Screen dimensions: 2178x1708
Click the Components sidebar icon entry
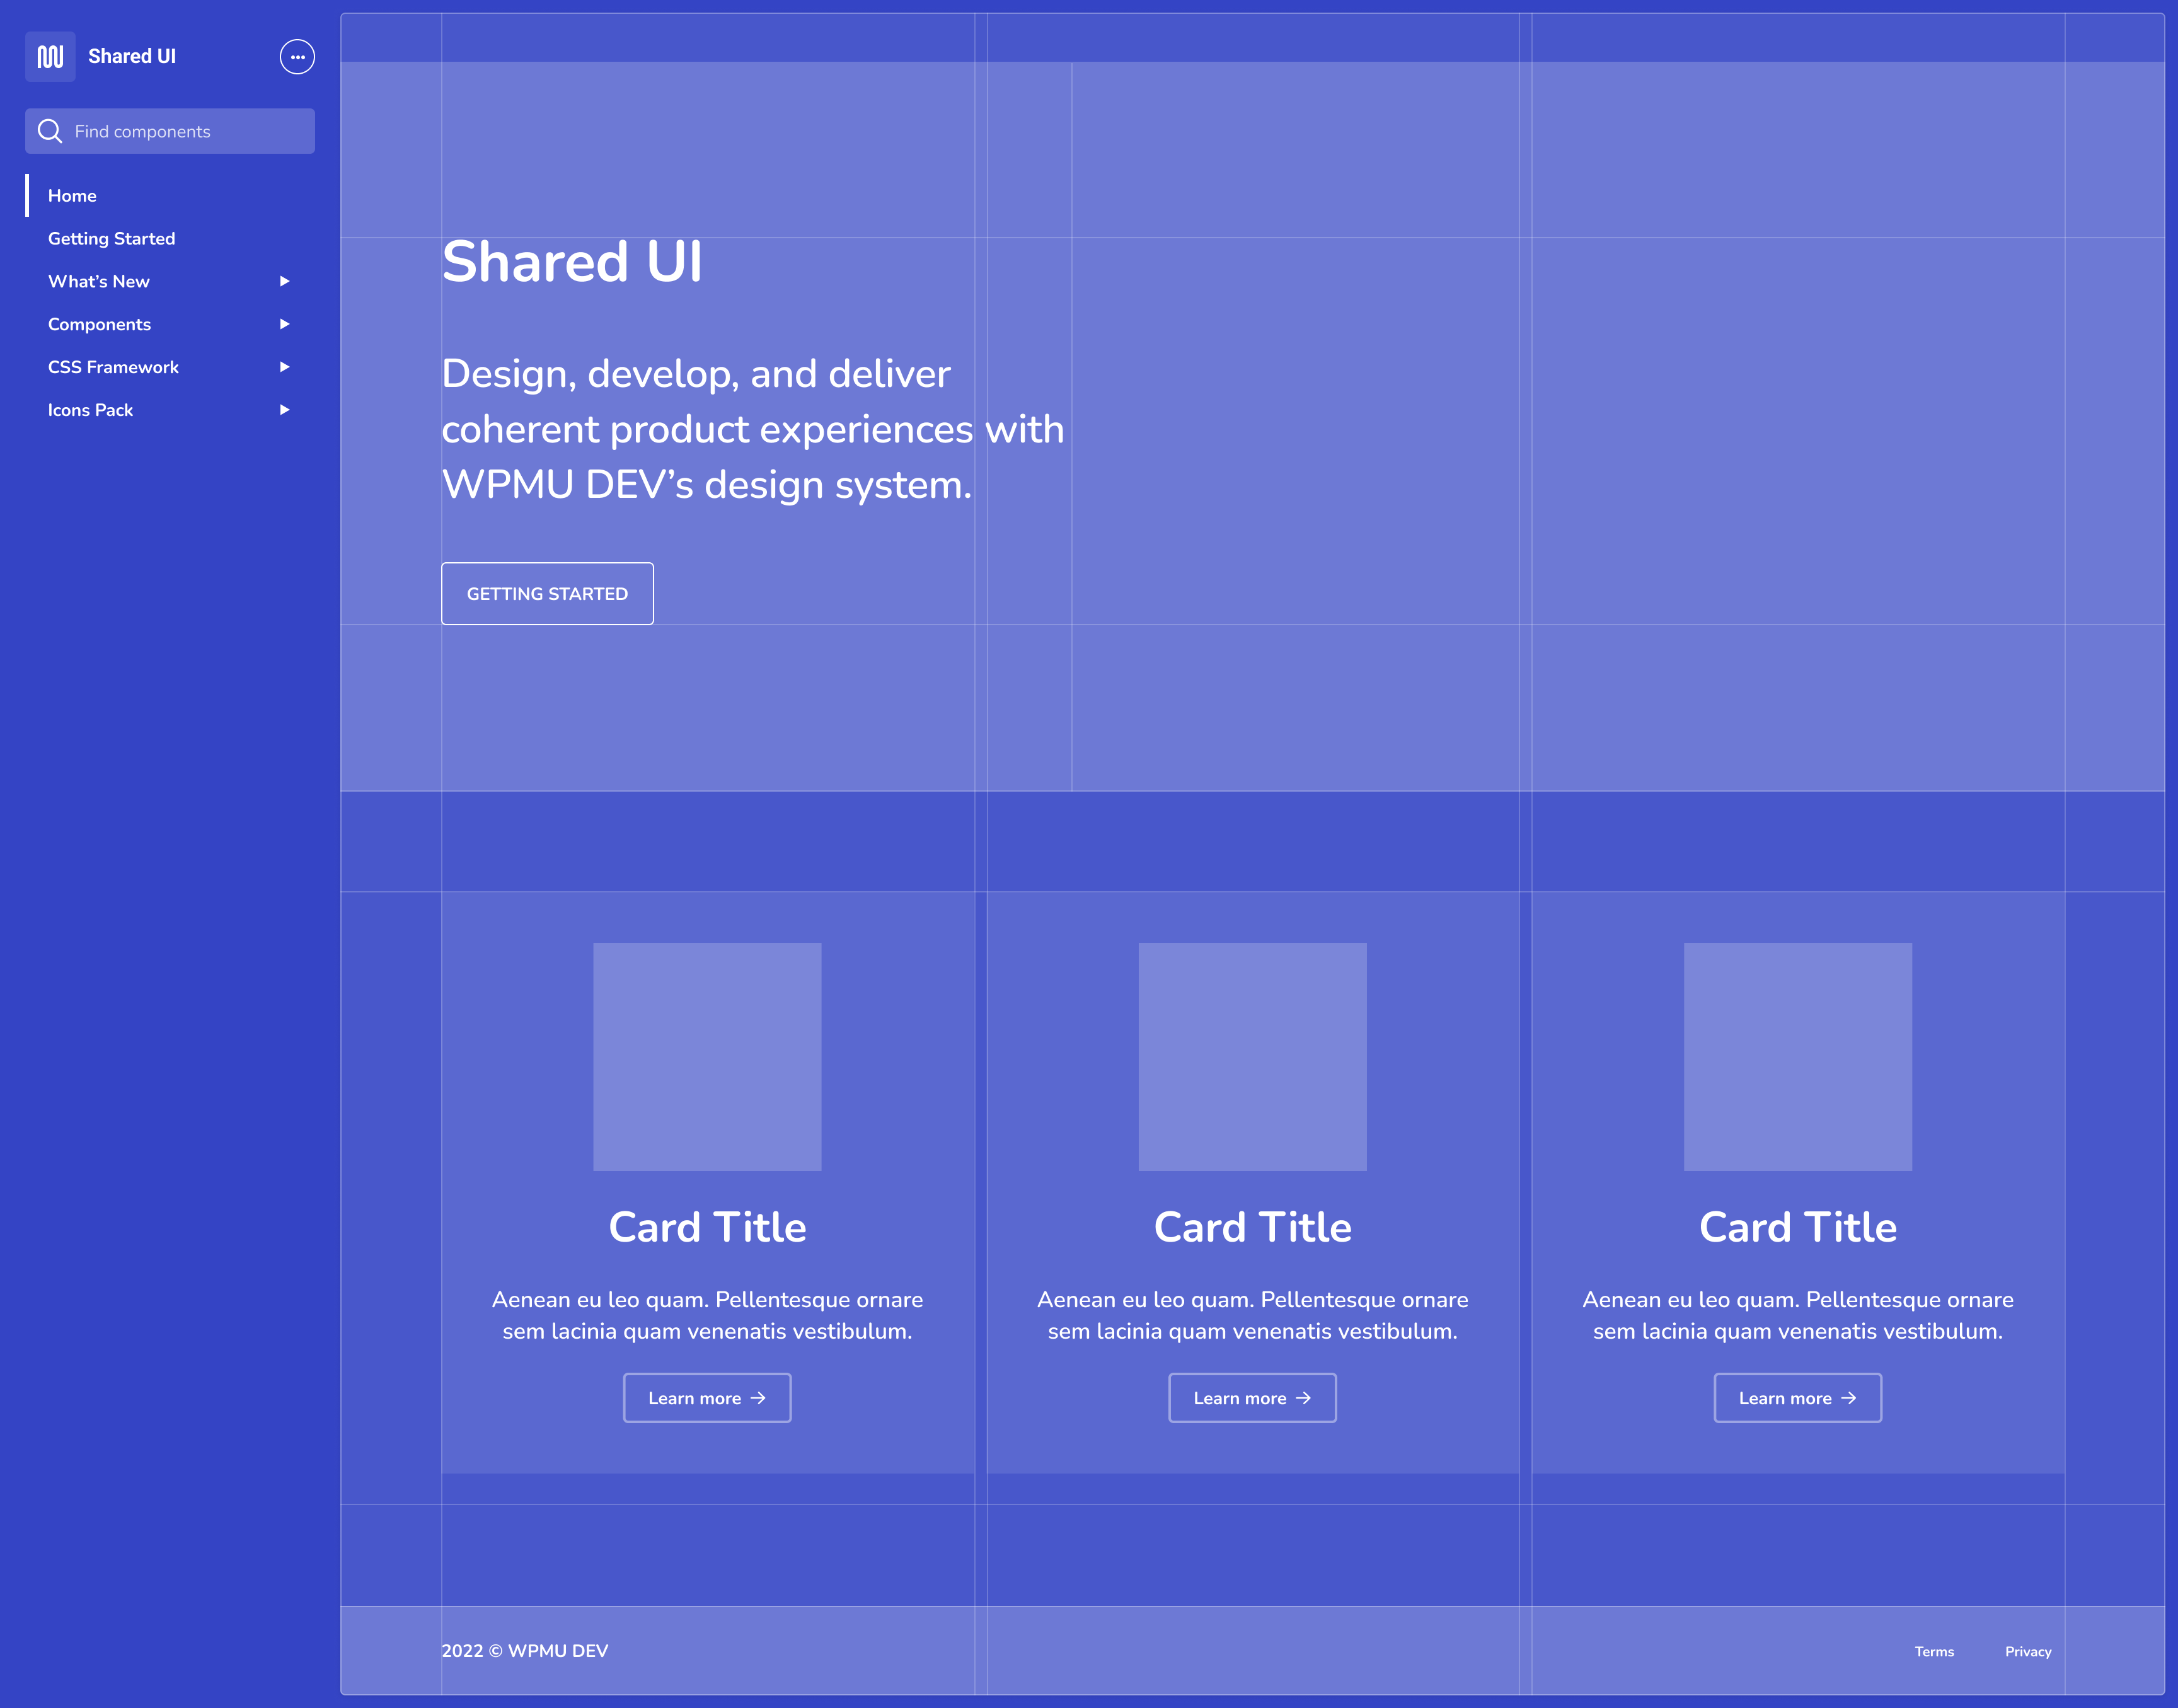(100, 324)
